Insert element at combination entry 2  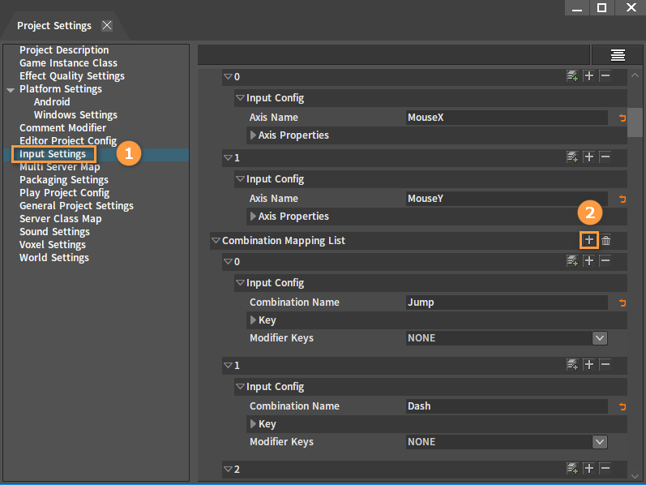[589, 469]
